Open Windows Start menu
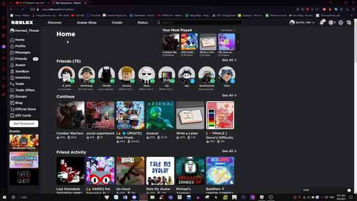 point(4,197)
